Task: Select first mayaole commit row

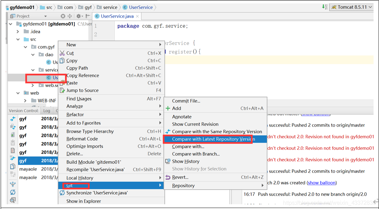Action: 38,169
